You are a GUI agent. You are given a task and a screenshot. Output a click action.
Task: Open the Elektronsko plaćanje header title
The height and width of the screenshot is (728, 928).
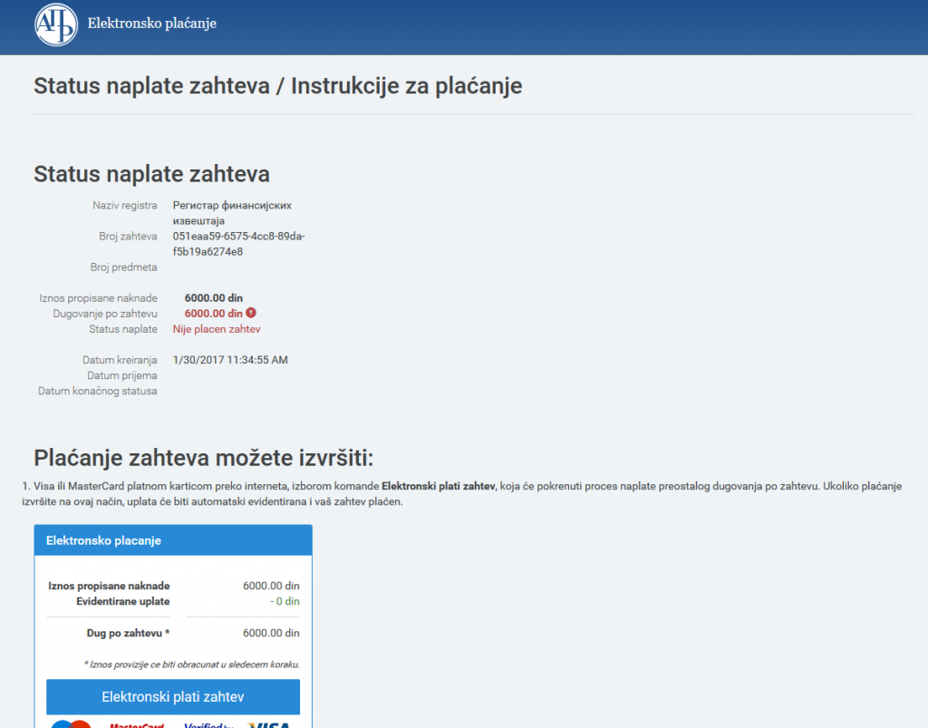pyautogui.click(x=151, y=24)
